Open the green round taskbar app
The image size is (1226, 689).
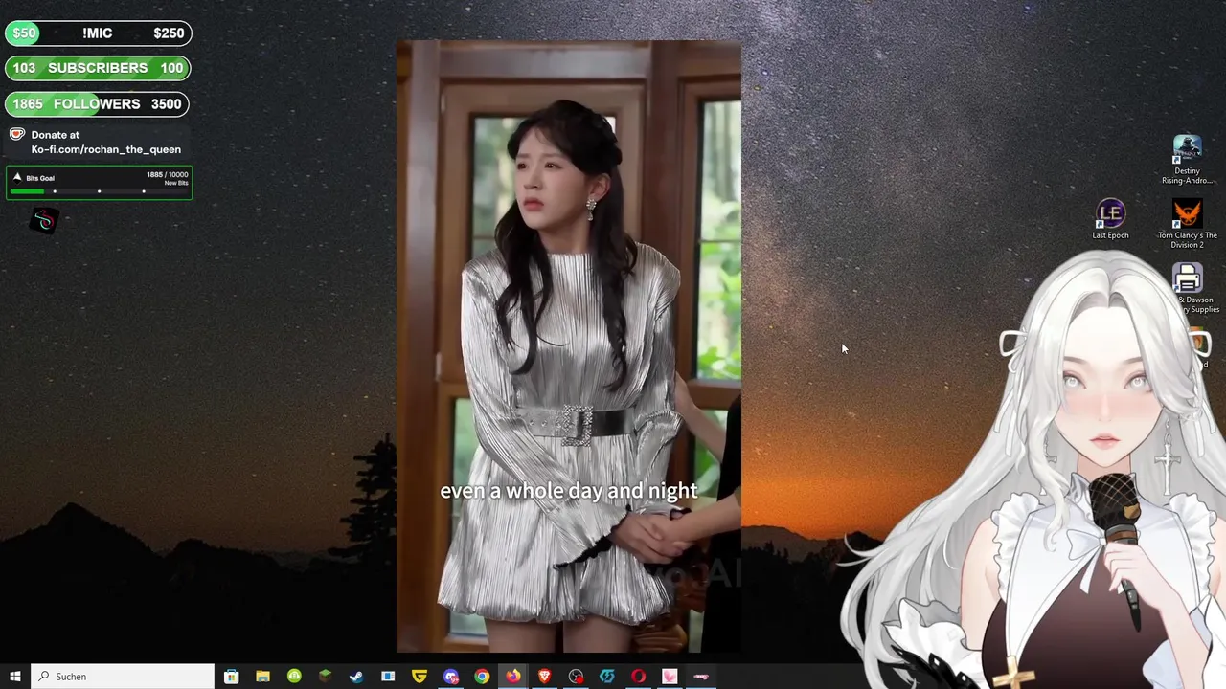(x=294, y=677)
